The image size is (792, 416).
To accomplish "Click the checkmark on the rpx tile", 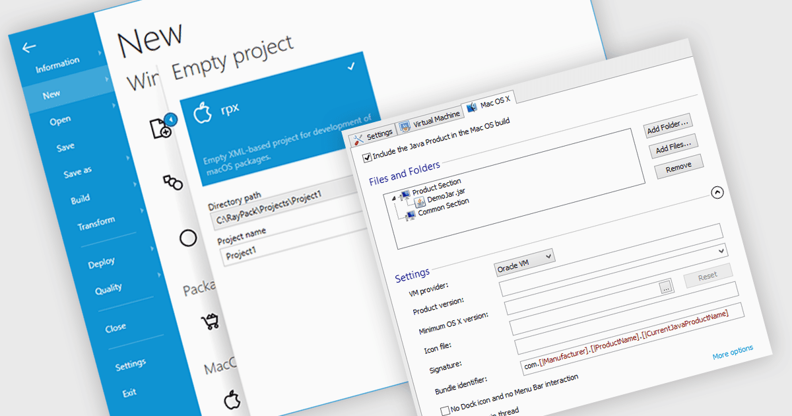I will [351, 66].
